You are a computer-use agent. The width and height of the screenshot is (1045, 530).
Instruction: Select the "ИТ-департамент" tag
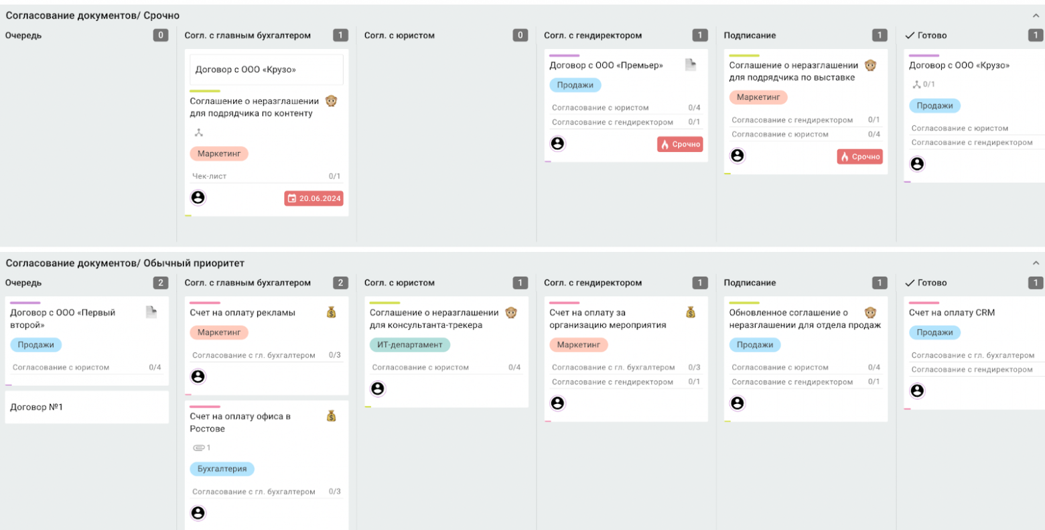409,345
